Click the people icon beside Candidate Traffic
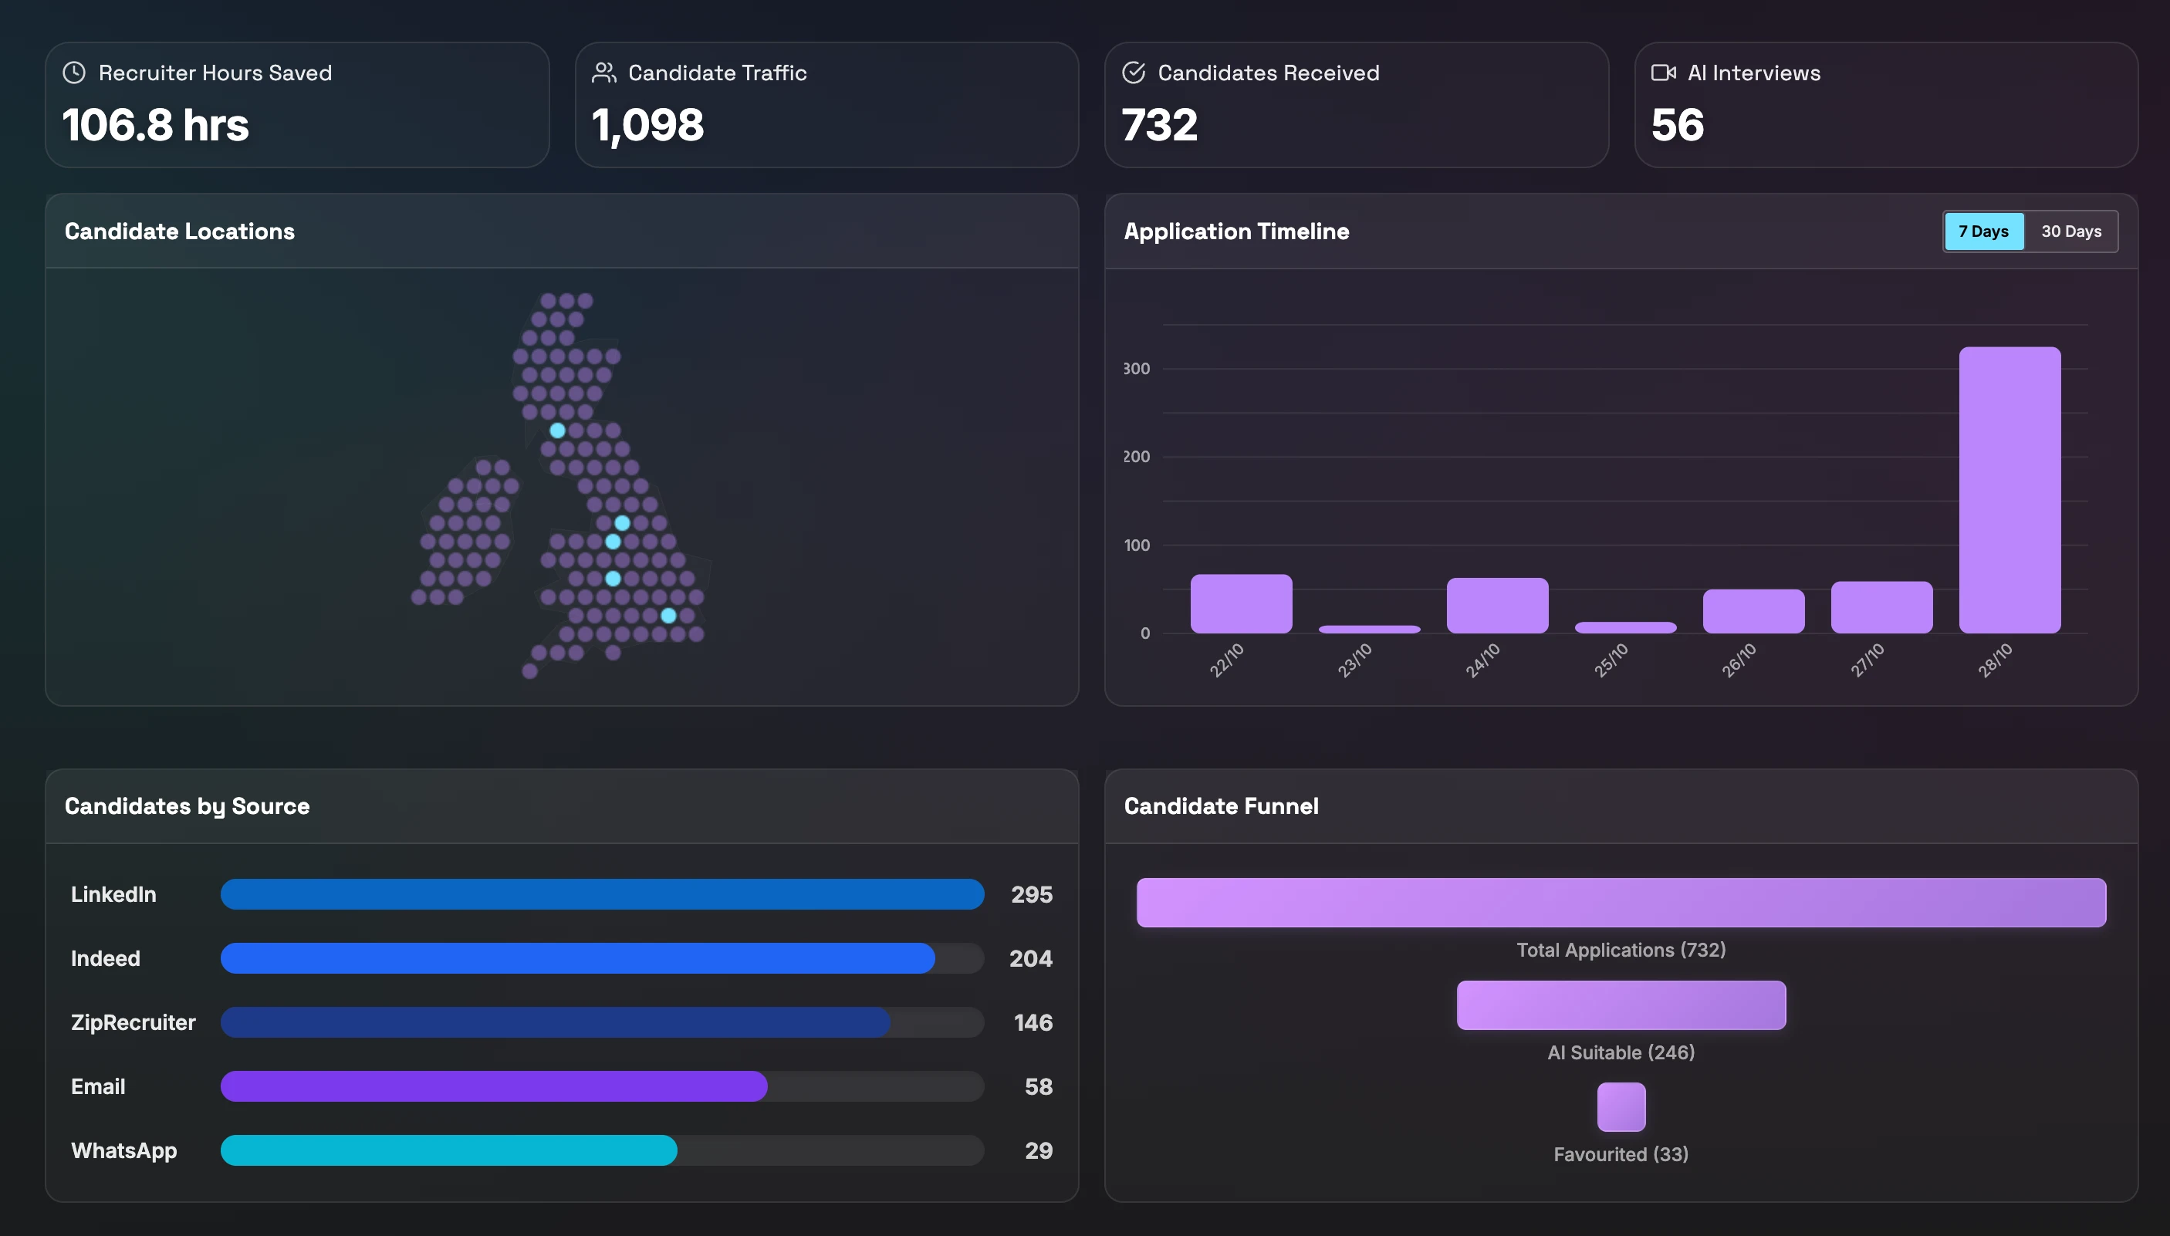Screen dimensions: 2170x1236 [603, 73]
